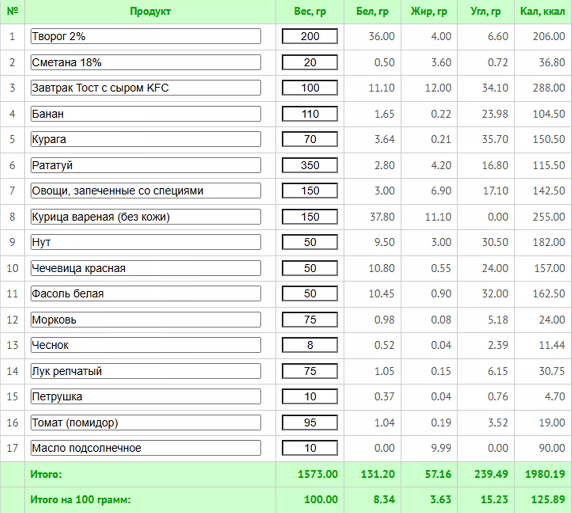The height and width of the screenshot is (513, 572).
Task: Select the Курица вареная product name field
Action: (x=145, y=217)
